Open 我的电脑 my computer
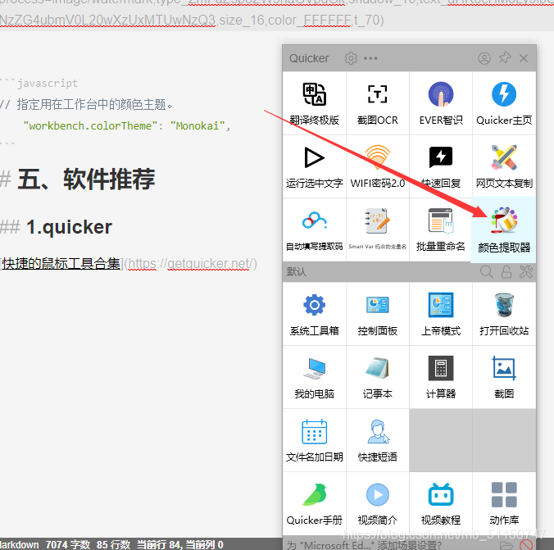Image resolution: width=554 pixels, height=550 pixels. point(314,377)
